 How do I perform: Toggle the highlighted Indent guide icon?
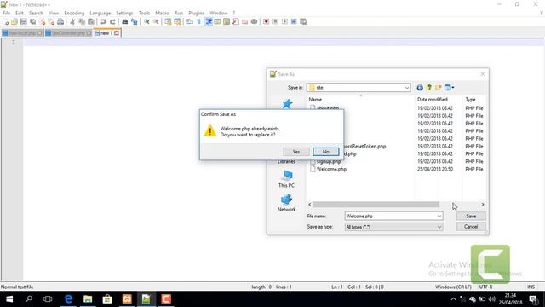pyautogui.click(x=209, y=21)
